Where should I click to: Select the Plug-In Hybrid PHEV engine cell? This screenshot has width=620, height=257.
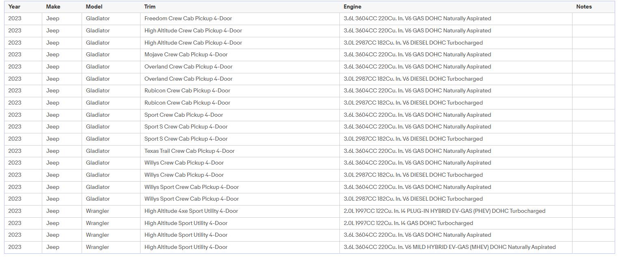click(444, 211)
